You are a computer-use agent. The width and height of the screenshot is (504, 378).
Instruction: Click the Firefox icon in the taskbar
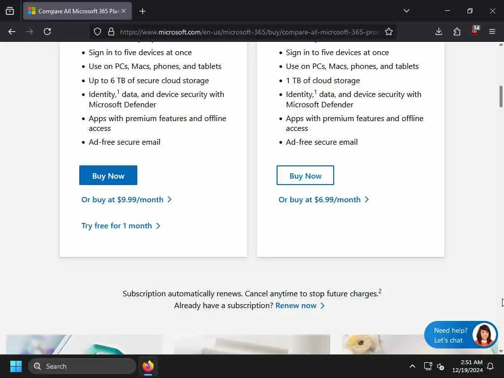148,366
